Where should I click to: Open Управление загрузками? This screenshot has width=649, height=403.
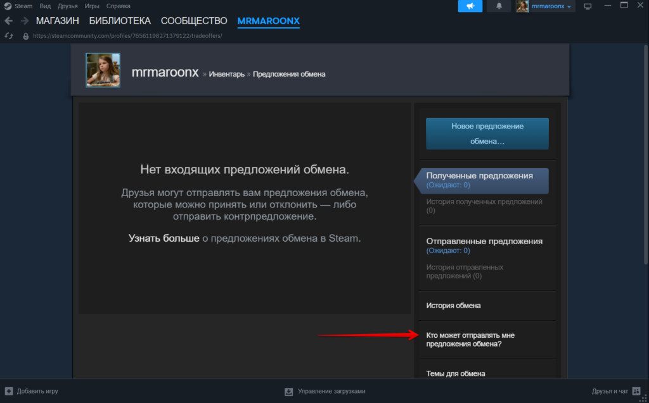coord(331,391)
